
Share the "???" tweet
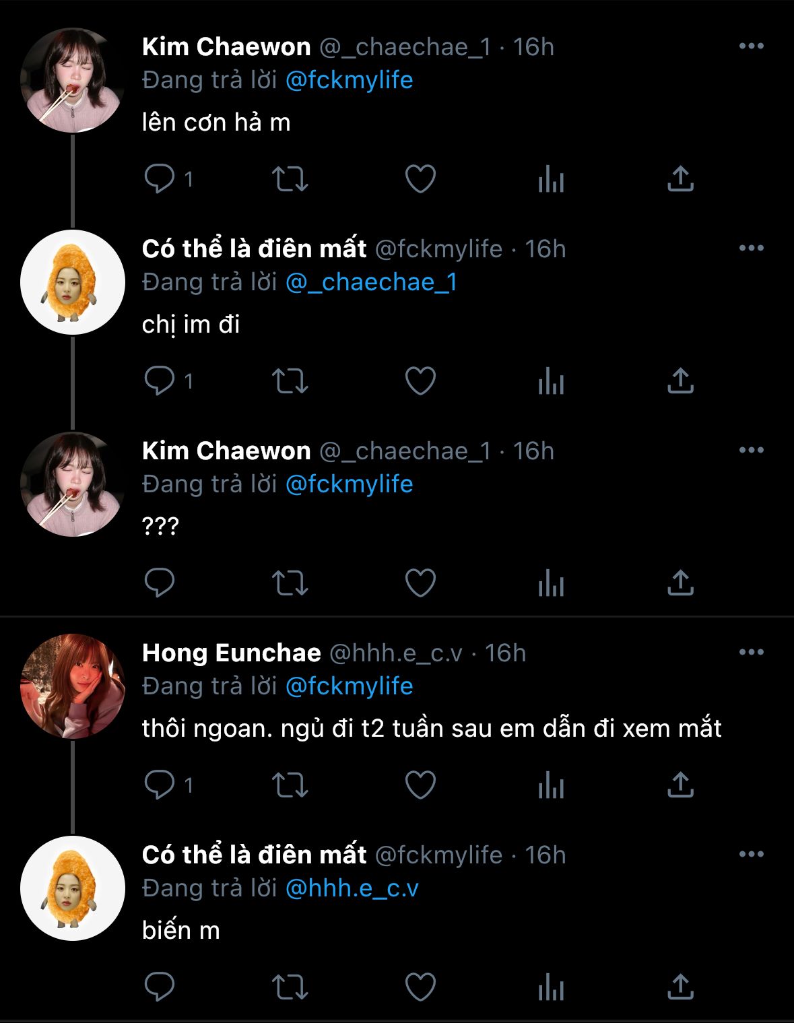680,583
